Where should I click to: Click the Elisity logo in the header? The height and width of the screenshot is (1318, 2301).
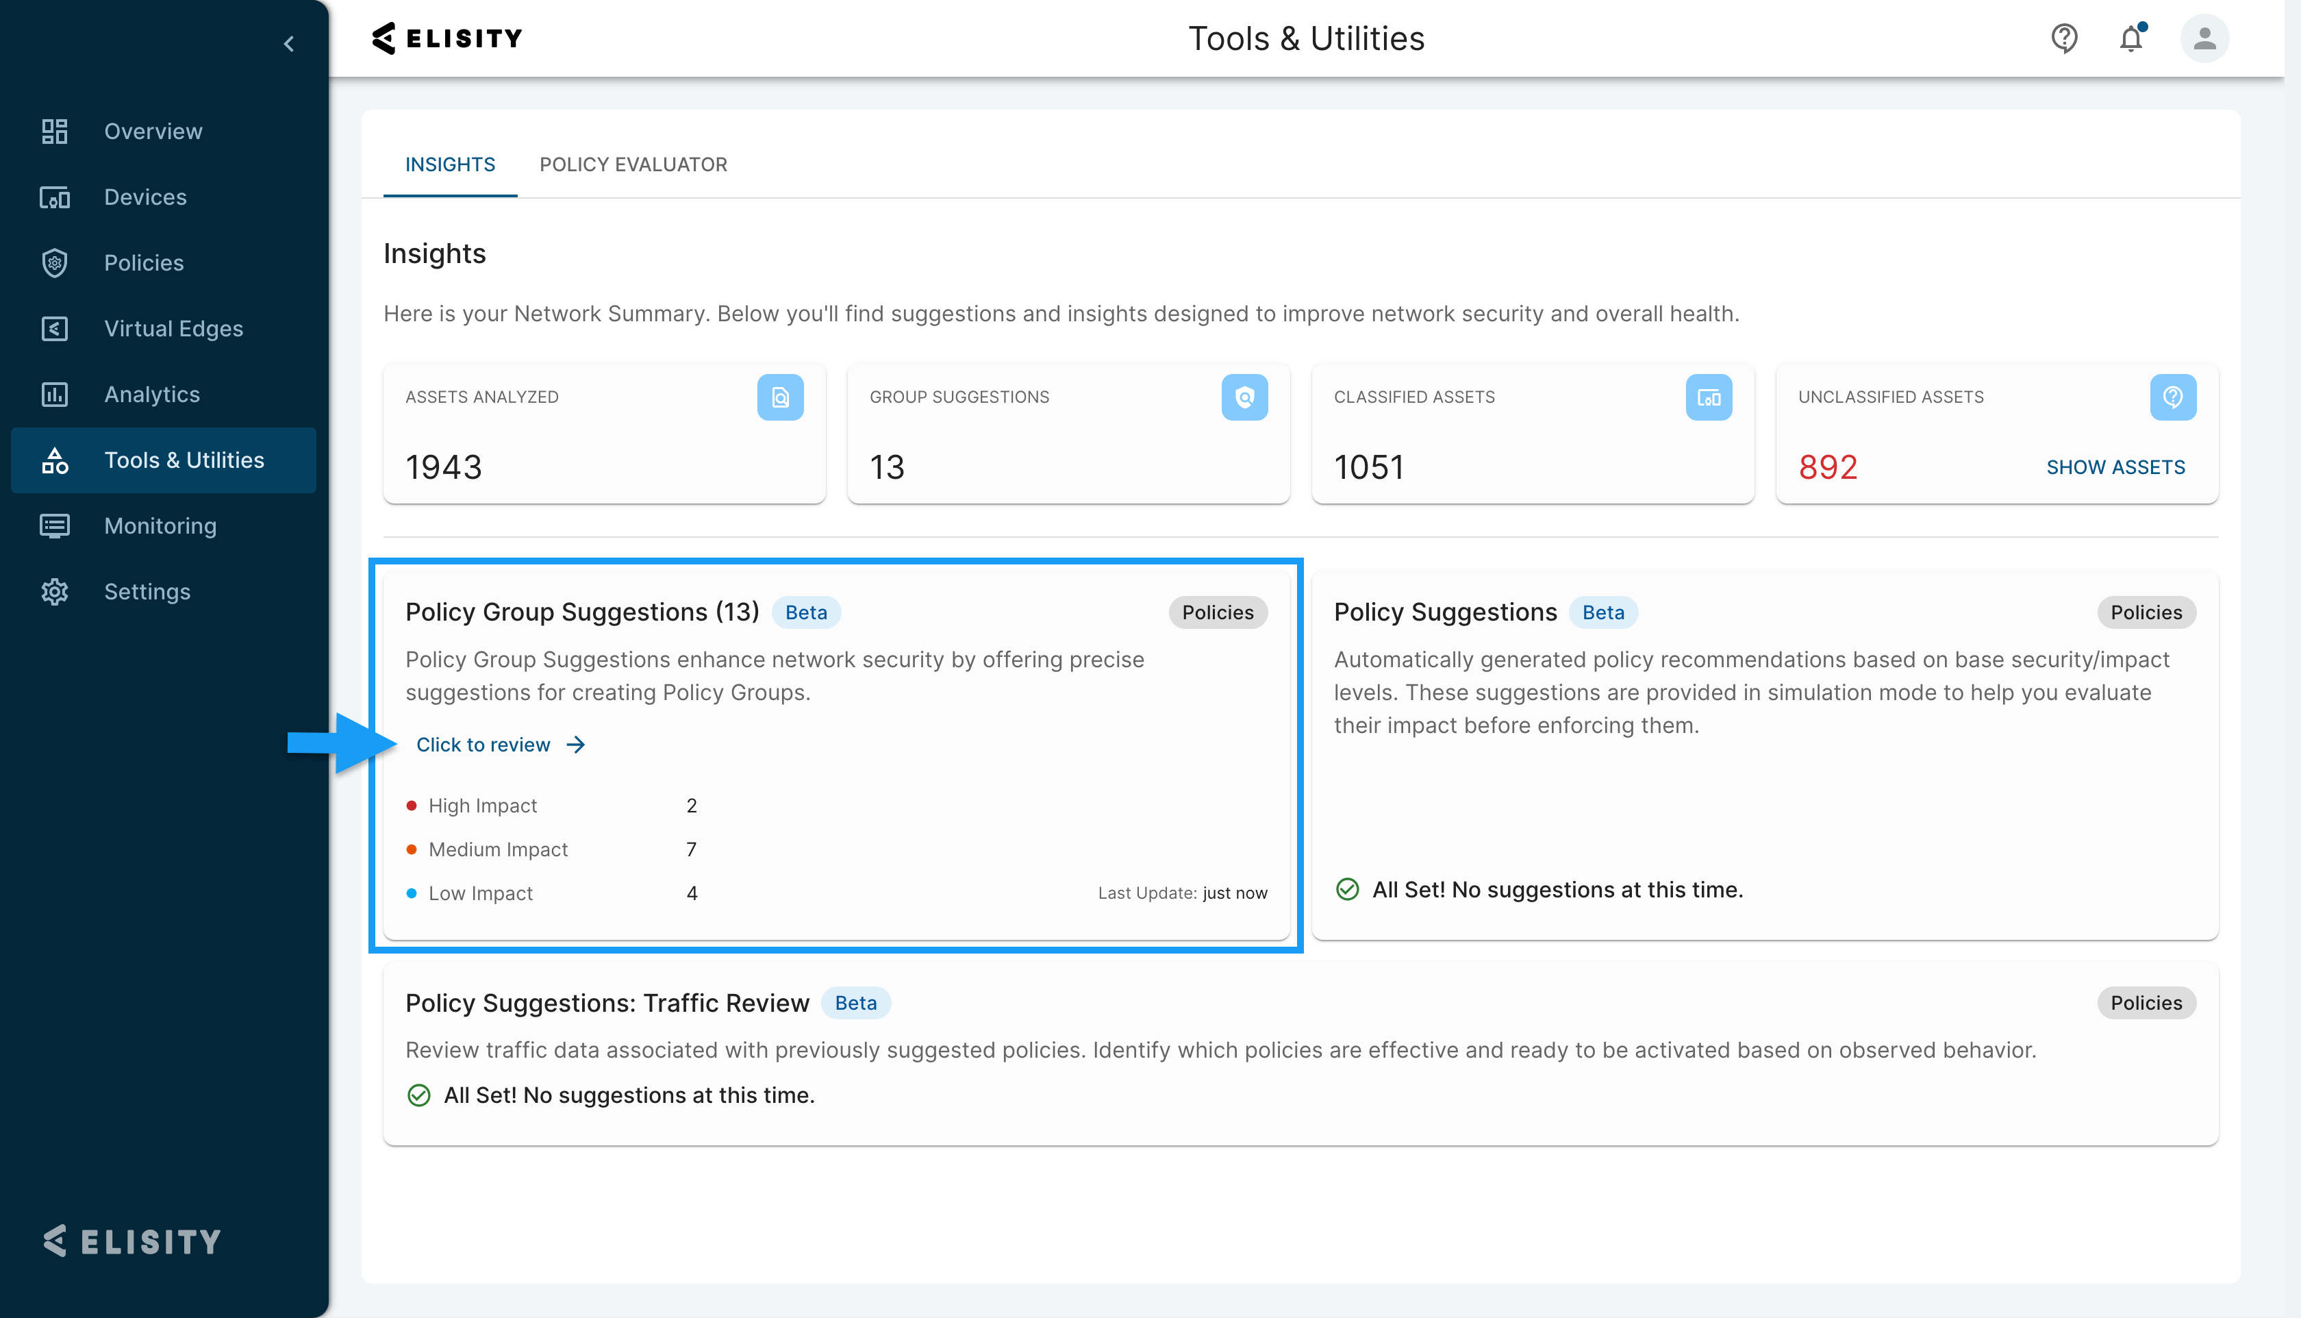point(447,38)
